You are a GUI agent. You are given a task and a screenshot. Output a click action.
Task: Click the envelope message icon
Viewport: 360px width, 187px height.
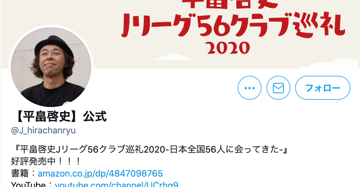tap(278, 88)
